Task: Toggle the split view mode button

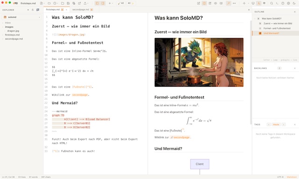Action: click(x=204, y=3)
